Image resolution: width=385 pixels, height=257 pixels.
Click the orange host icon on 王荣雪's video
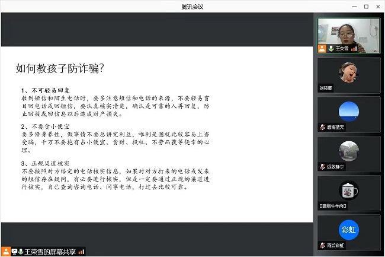322,49
